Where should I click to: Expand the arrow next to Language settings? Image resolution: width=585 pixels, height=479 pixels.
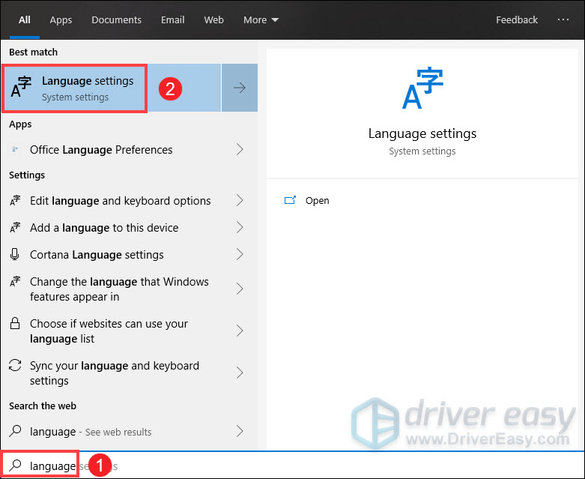(x=240, y=88)
